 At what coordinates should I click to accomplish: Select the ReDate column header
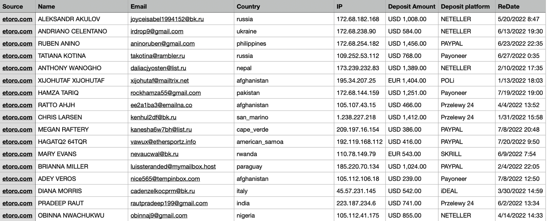point(508,6)
